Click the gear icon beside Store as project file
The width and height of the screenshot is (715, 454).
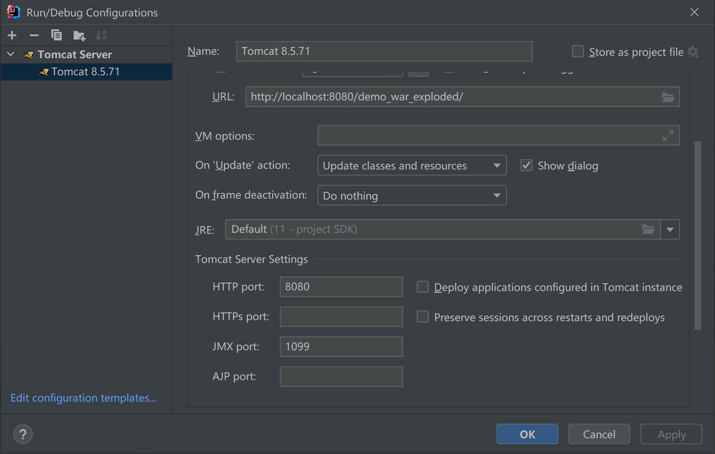(693, 52)
